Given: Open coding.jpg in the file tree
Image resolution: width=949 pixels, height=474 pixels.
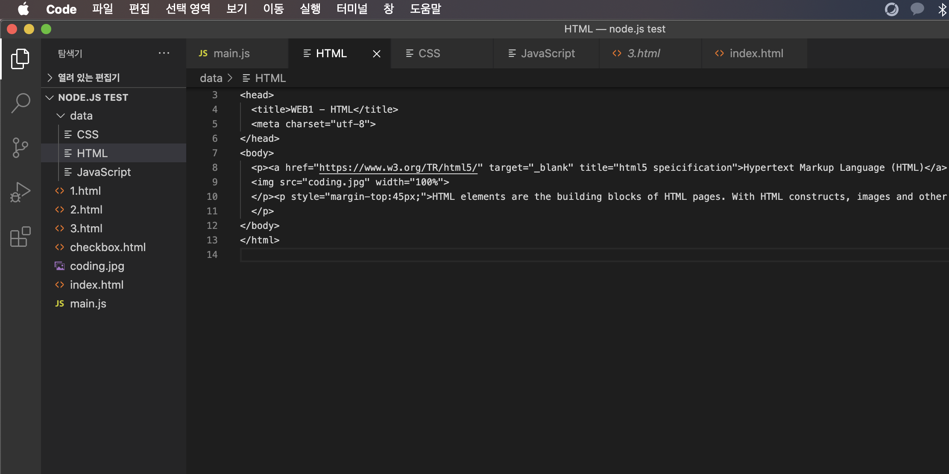Looking at the screenshot, I should pyautogui.click(x=97, y=266).
